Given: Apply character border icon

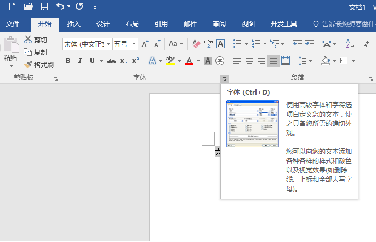Looking at the screenshot, I should click(220, 44).
